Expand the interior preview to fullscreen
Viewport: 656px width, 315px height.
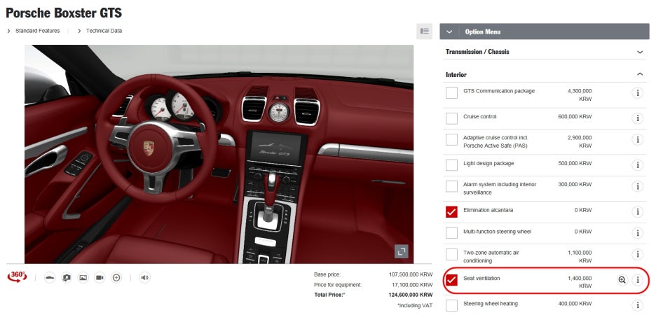(401, 251)
